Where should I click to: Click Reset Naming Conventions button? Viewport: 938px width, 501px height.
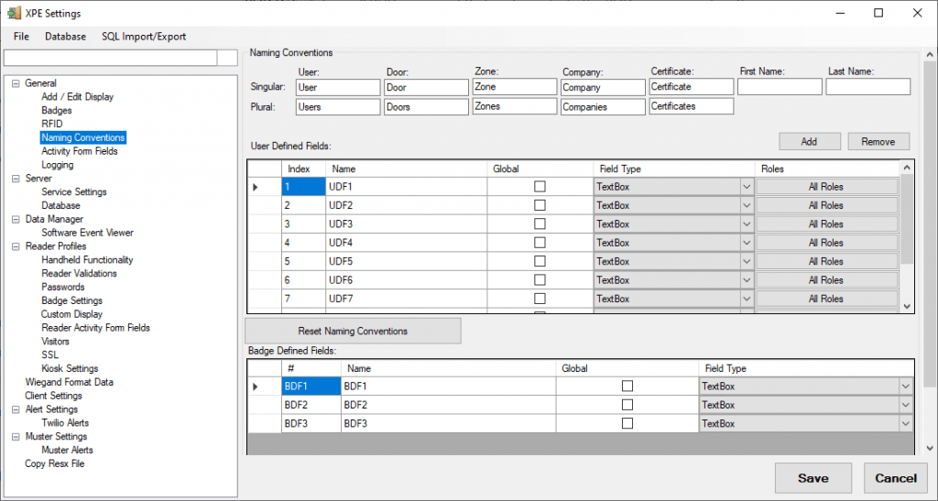(x=353, y=332)
